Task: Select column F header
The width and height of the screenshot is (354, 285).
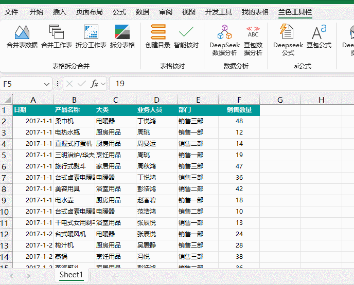Action: pyautogui.click(x=239, y=100)
